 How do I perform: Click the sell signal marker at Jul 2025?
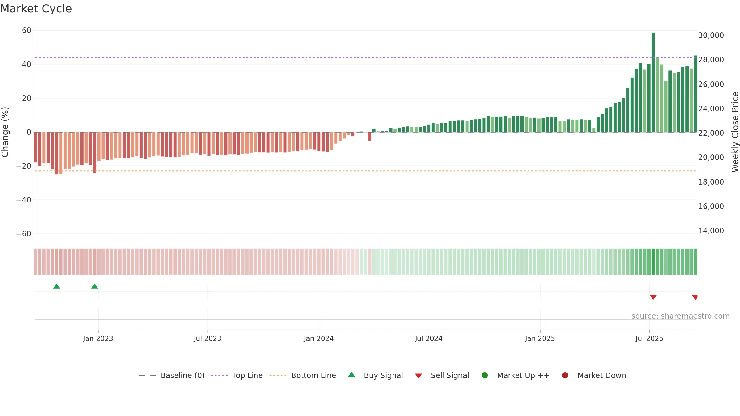[x=653, y=297]
